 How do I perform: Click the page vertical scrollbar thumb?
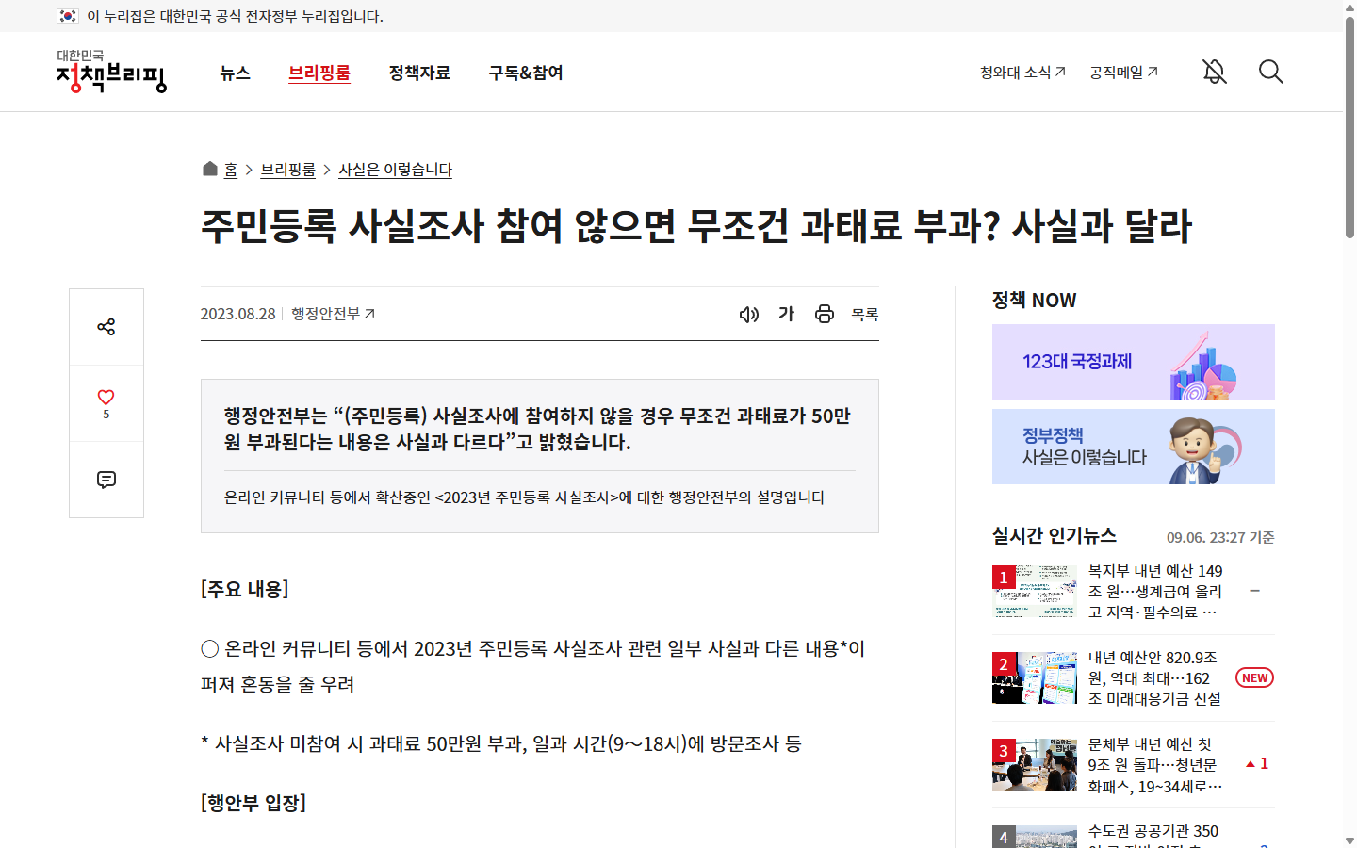pyautogui.click(x=1349, y=127)
